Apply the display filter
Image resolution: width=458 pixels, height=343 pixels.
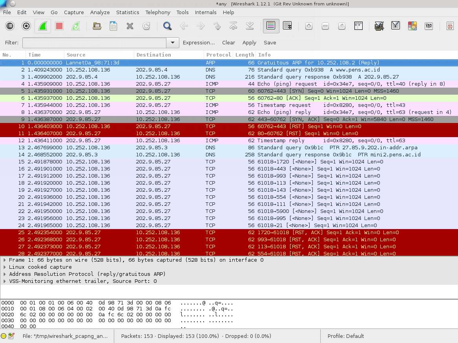click(x=249, y=43)
